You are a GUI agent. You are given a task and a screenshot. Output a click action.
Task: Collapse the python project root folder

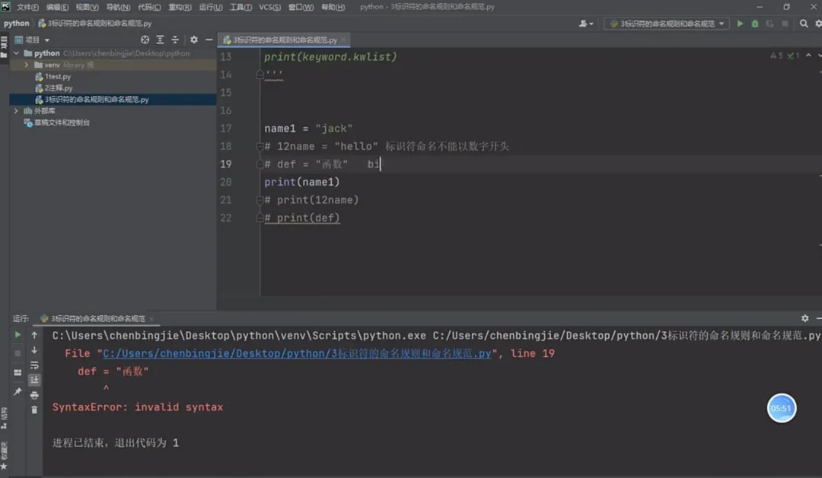coord(17,53)
